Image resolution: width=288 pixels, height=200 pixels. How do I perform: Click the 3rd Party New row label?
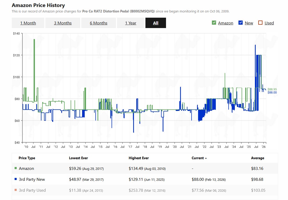32,179
